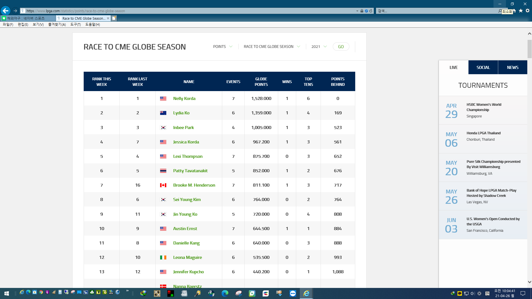Open Jessica Korda's player link
532x299 pixels.
(x=186, y=142)
